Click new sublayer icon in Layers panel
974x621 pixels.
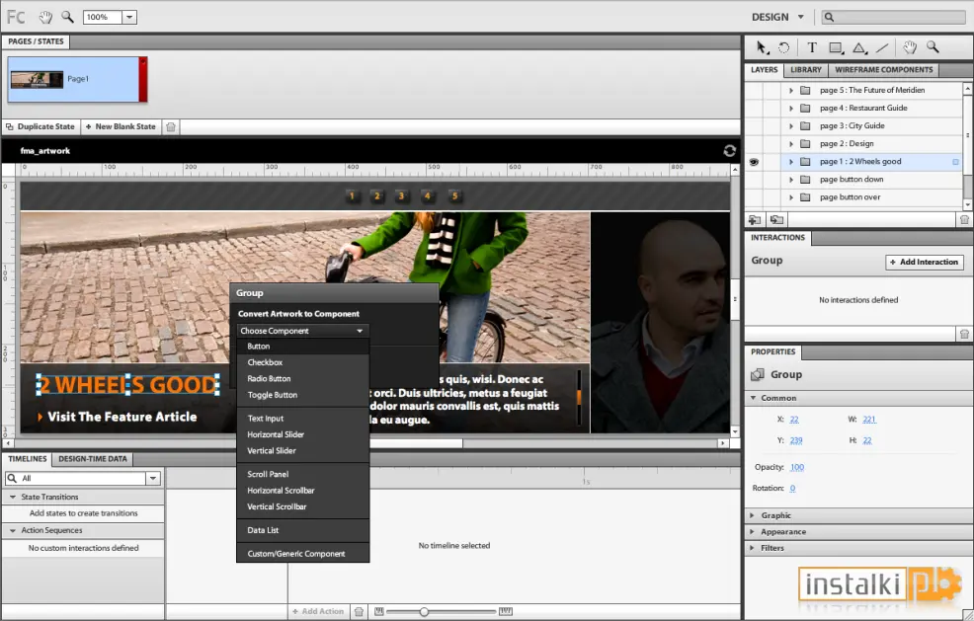tap(776, 220)
